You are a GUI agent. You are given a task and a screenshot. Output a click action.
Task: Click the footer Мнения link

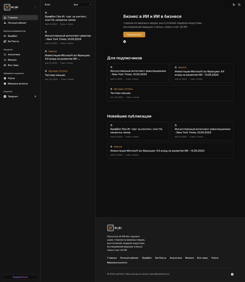pos(190,258)
